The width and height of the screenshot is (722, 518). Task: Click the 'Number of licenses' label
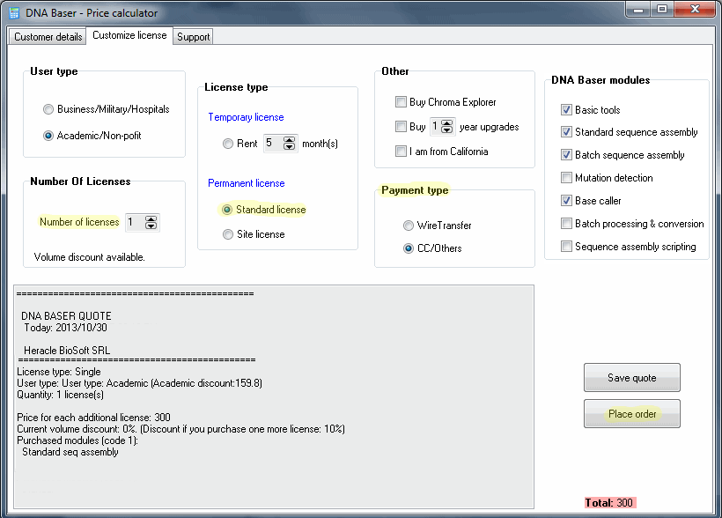pyautogui.click(x=79, y=222)
